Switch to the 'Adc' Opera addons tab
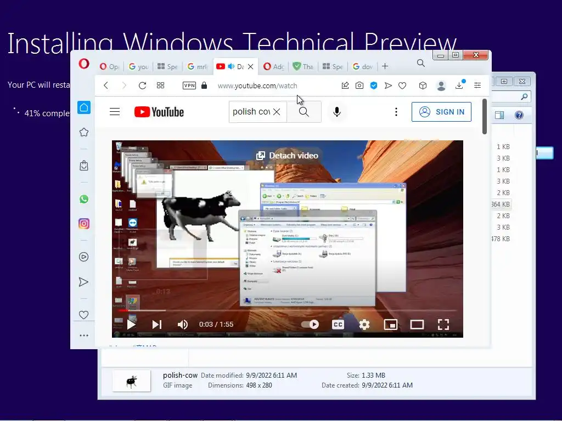Screen dimensions: 562x421 tap(273, 66)
